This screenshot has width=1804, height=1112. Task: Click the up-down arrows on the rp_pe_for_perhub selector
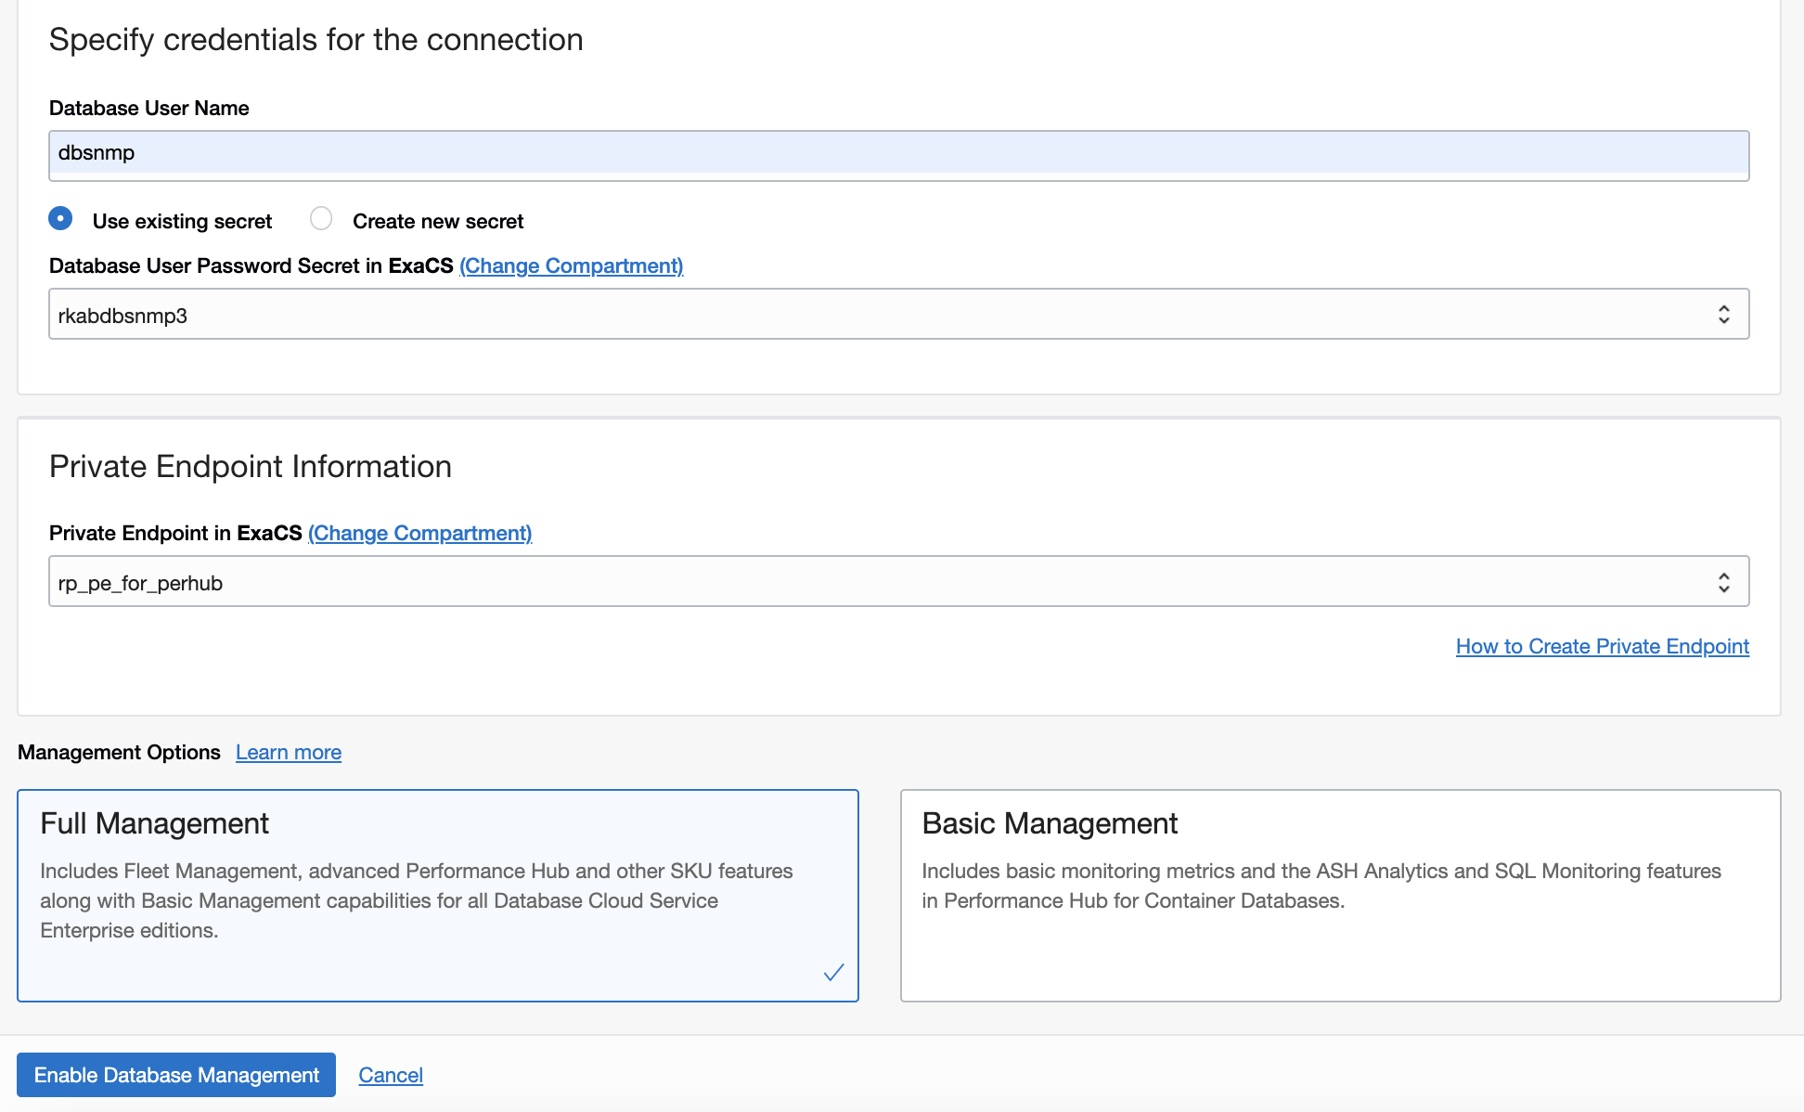coord(1723,582)
